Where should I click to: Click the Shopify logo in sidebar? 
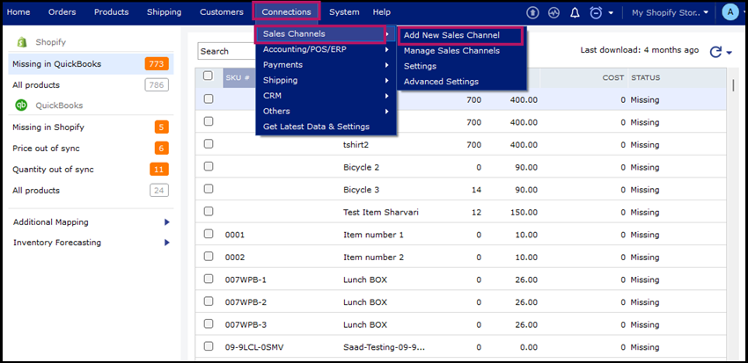pyautogui.click(x=22, y=41)
